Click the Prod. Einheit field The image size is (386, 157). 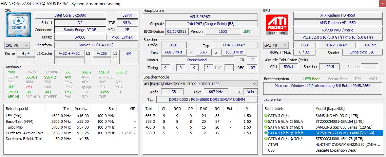coord(122,37)
